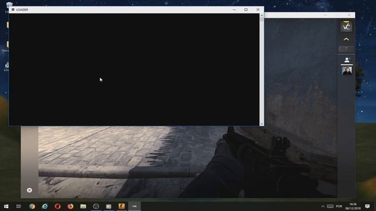This screenshot has width=376, height=211.
Task: Close the LOADER window
Action: [x=258, y=9]
